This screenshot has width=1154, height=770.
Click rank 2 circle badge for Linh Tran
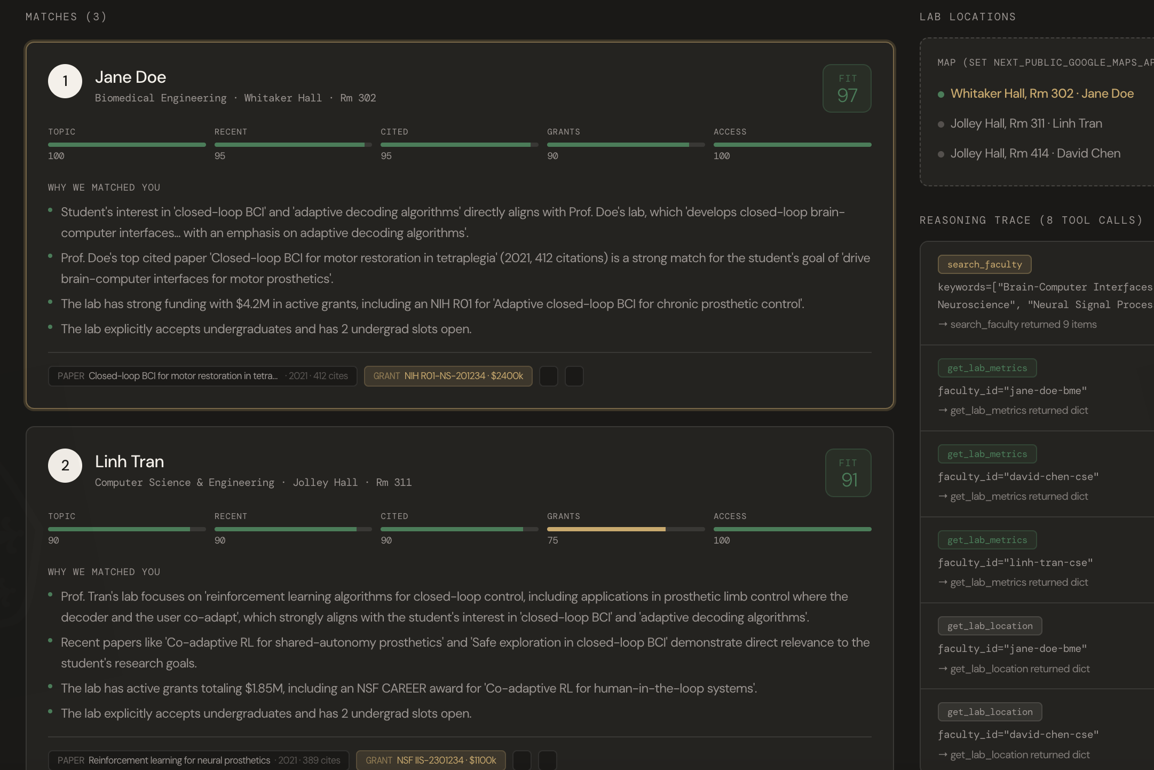(65, 466)
